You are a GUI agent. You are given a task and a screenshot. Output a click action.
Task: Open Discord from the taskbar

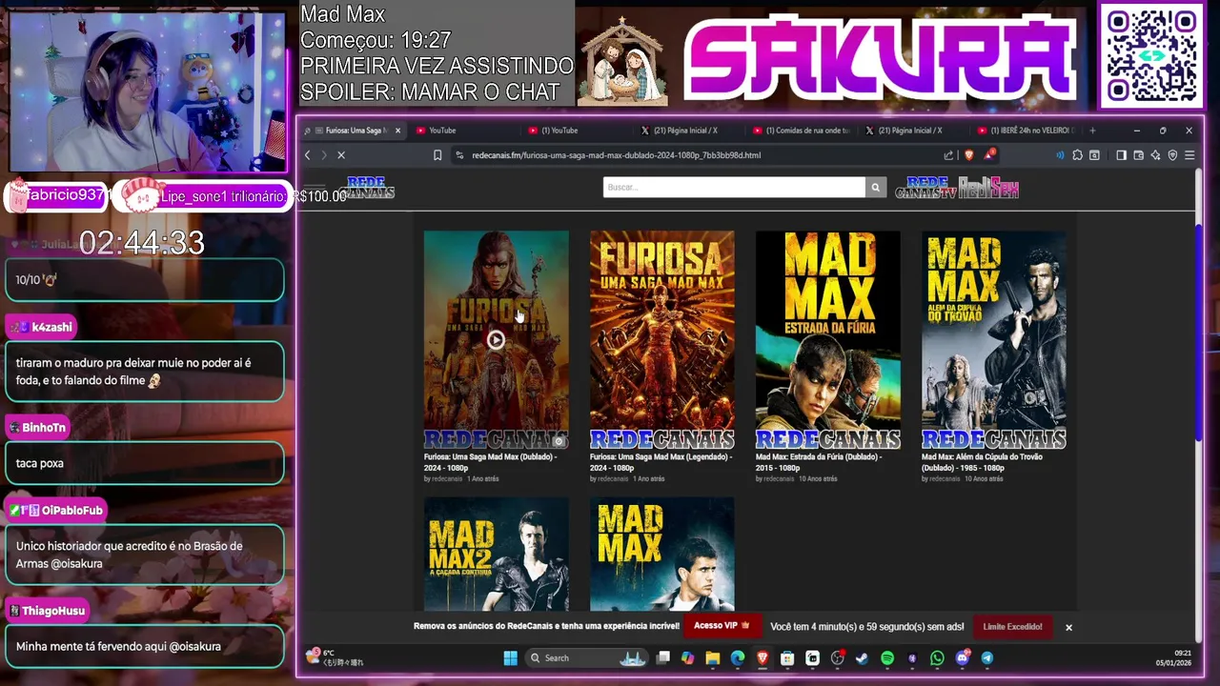coord(962,657)
